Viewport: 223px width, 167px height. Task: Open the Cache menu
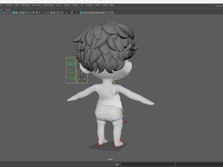(x=98, y=5)
